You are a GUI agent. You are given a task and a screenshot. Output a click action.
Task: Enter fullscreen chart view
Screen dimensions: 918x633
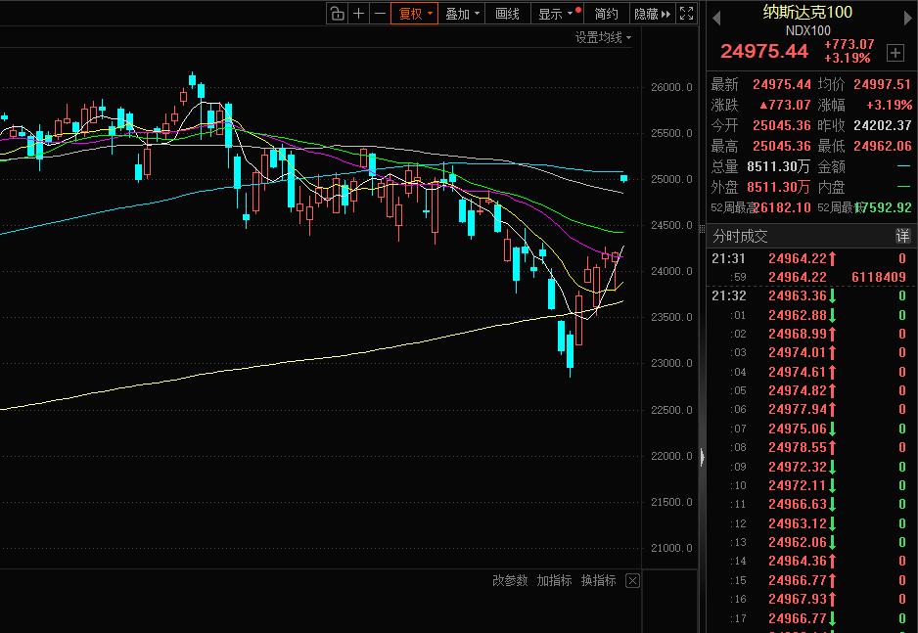[686, 14]
